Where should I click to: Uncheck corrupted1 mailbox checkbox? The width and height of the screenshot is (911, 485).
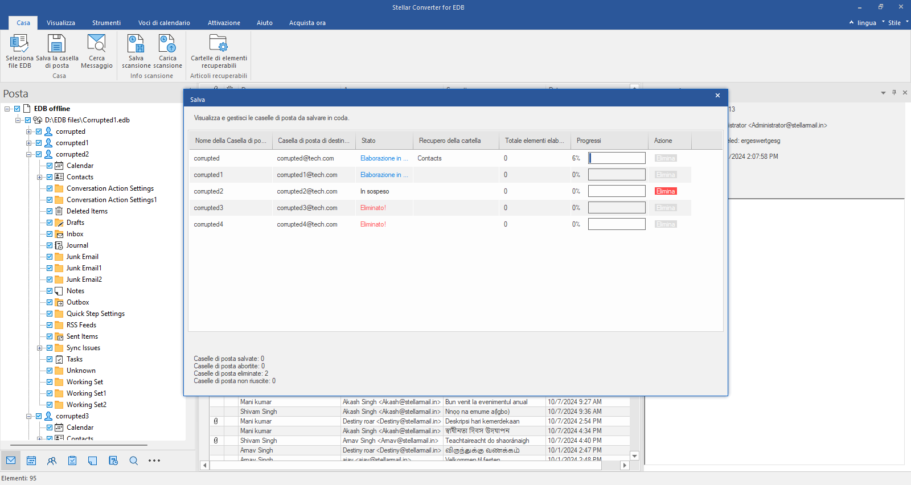click(39, 143)
